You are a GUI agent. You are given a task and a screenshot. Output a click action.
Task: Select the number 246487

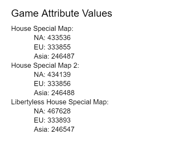click(63, 56)
